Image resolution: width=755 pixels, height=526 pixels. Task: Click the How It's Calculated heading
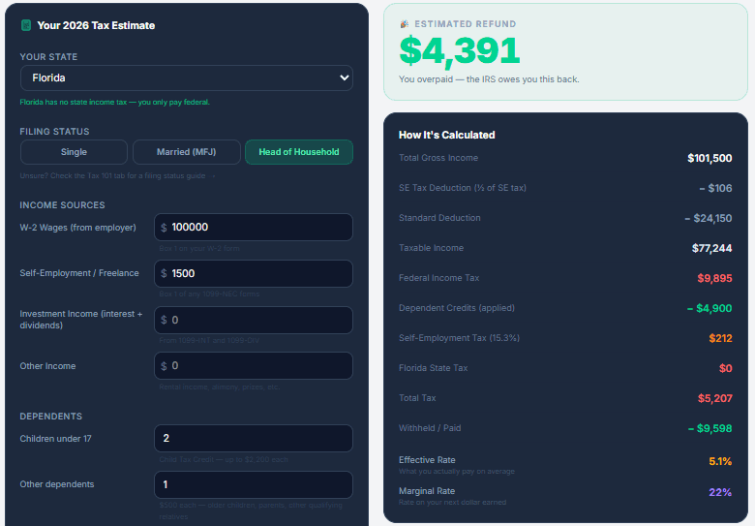pos(447,135)
